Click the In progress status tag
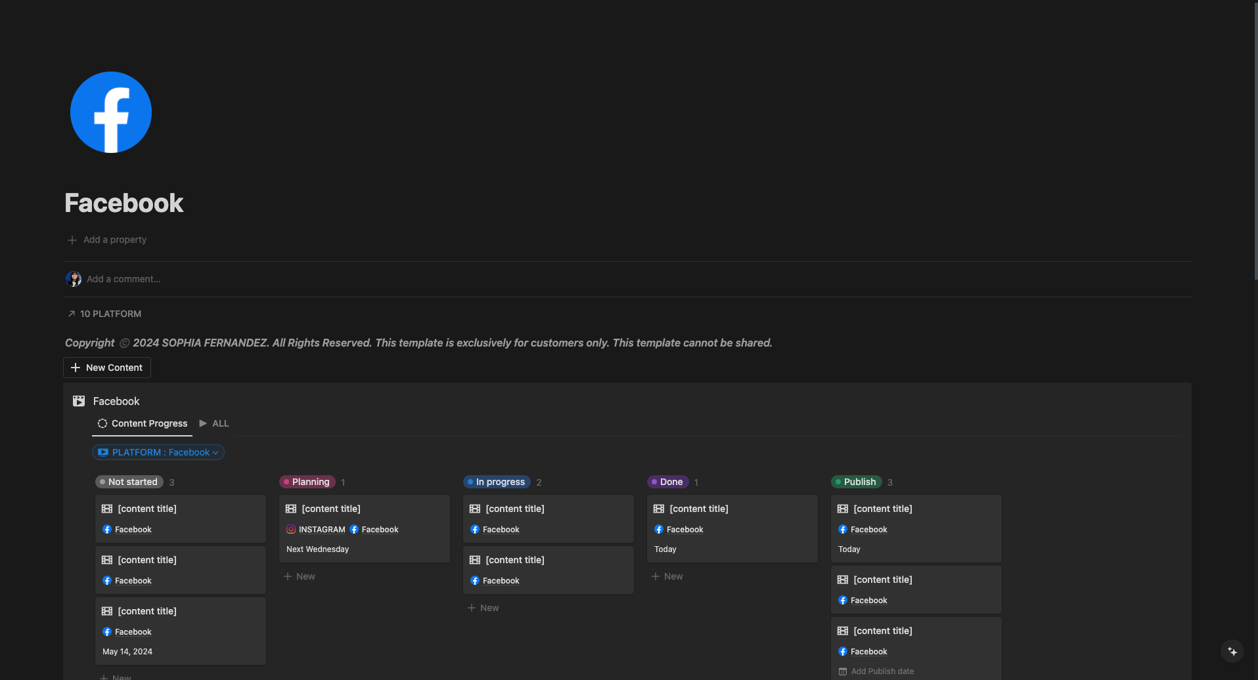1258x680 pixels. click(x=497, y=482)
